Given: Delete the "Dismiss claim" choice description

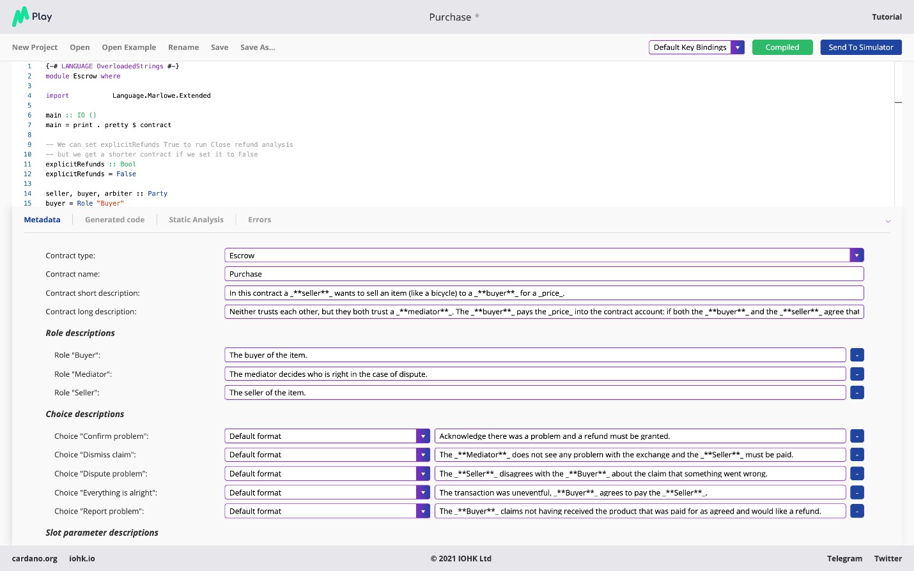Looking at the screenshot, I should coord(857,455).
